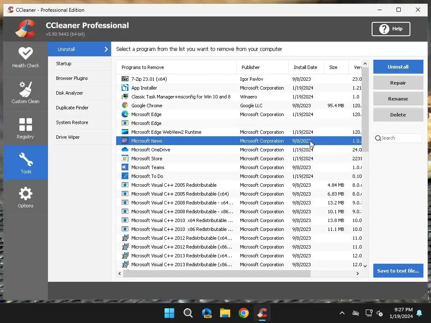Open the notification bell in tray

(420, 313)
